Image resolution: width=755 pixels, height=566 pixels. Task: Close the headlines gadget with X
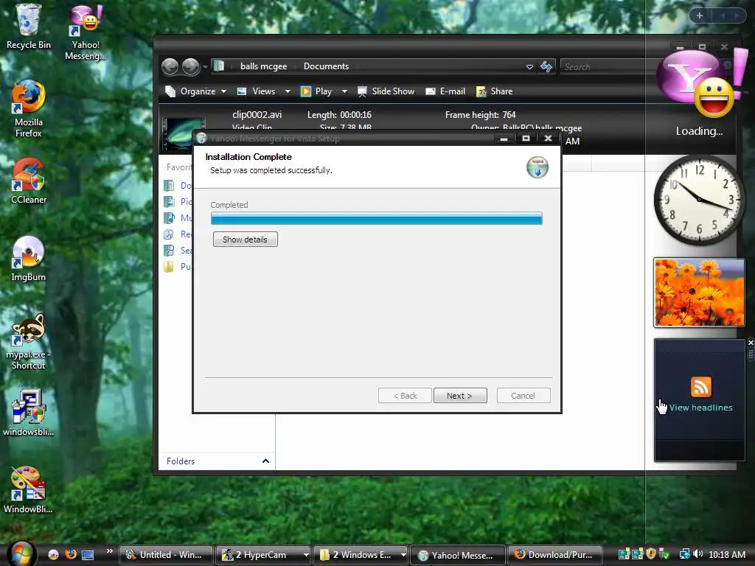pyautogui.click(x=750, y=343)
